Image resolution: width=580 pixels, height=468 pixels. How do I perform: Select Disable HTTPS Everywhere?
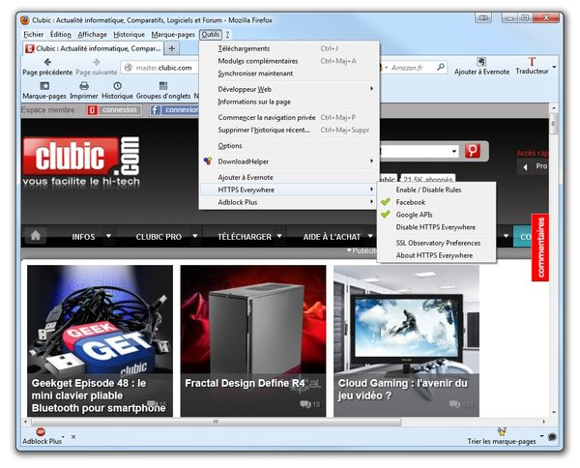[x=437, y=227]
